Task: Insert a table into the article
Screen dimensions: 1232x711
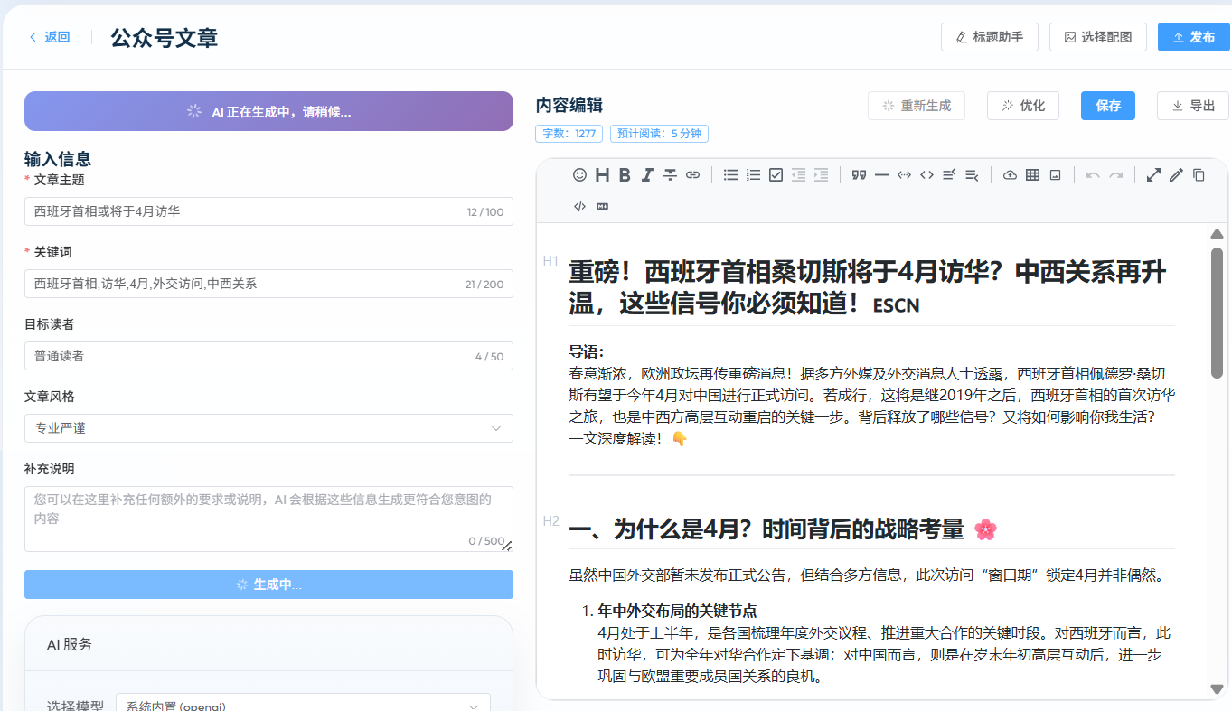Action: (x=1032, y=175)
